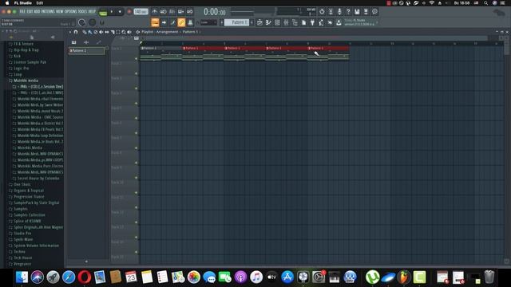Expand the One Shots folder
This screenshot has height=287, width=511.
pos(22,184)
